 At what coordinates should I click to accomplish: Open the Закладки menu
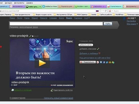8,3
